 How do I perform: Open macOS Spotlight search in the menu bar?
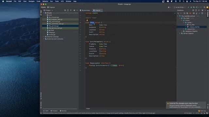point(184,1)
